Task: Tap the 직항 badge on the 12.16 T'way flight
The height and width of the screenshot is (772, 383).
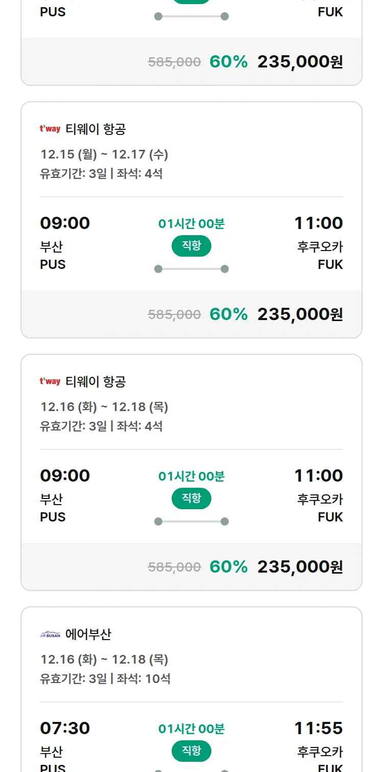Action: click(192, 498)
